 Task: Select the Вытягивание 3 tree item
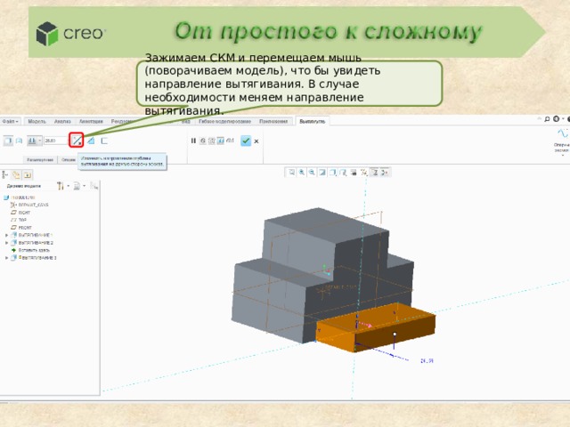[34, 258]
